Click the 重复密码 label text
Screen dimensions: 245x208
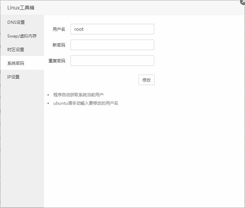[57, 61]
